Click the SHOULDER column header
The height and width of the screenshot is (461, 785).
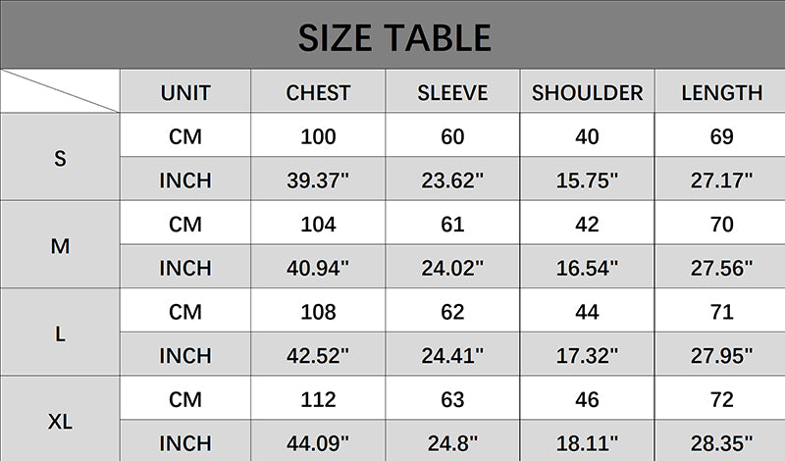[587, 93]
